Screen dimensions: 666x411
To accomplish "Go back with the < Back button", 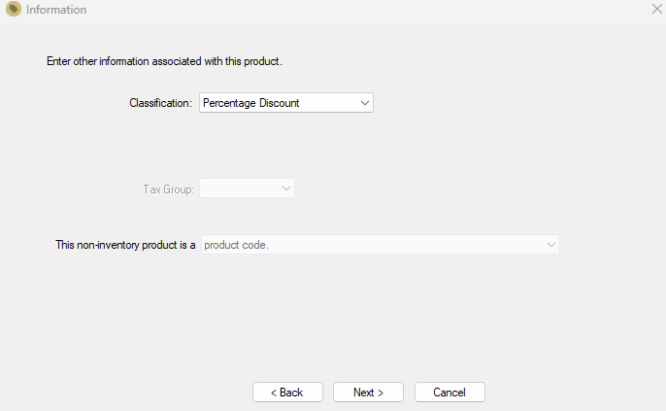I will (287, 392).
